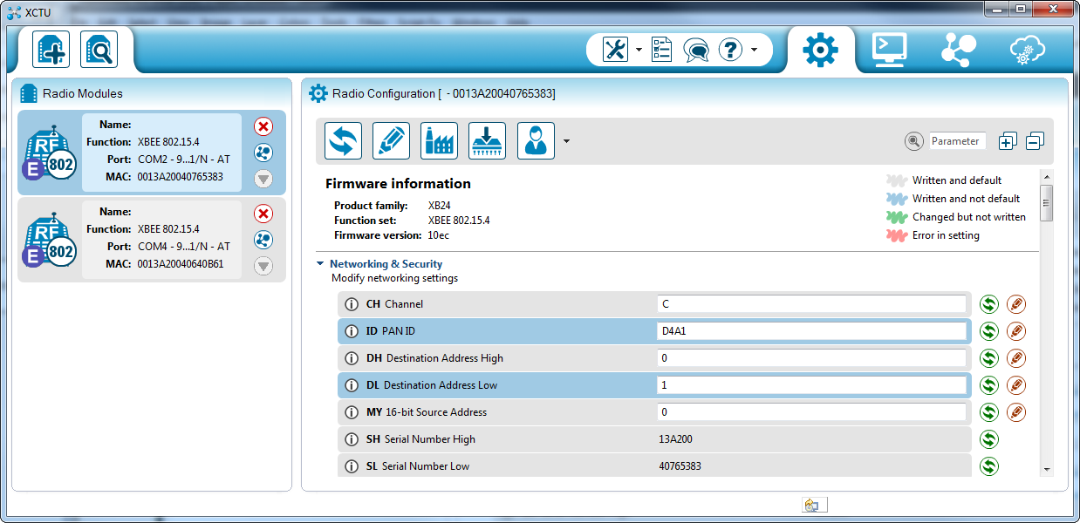The width and height of the screenshot is (1080, 523).
Task: Refresh the SH Serial Number High value
Action: (x=988, y=439)
